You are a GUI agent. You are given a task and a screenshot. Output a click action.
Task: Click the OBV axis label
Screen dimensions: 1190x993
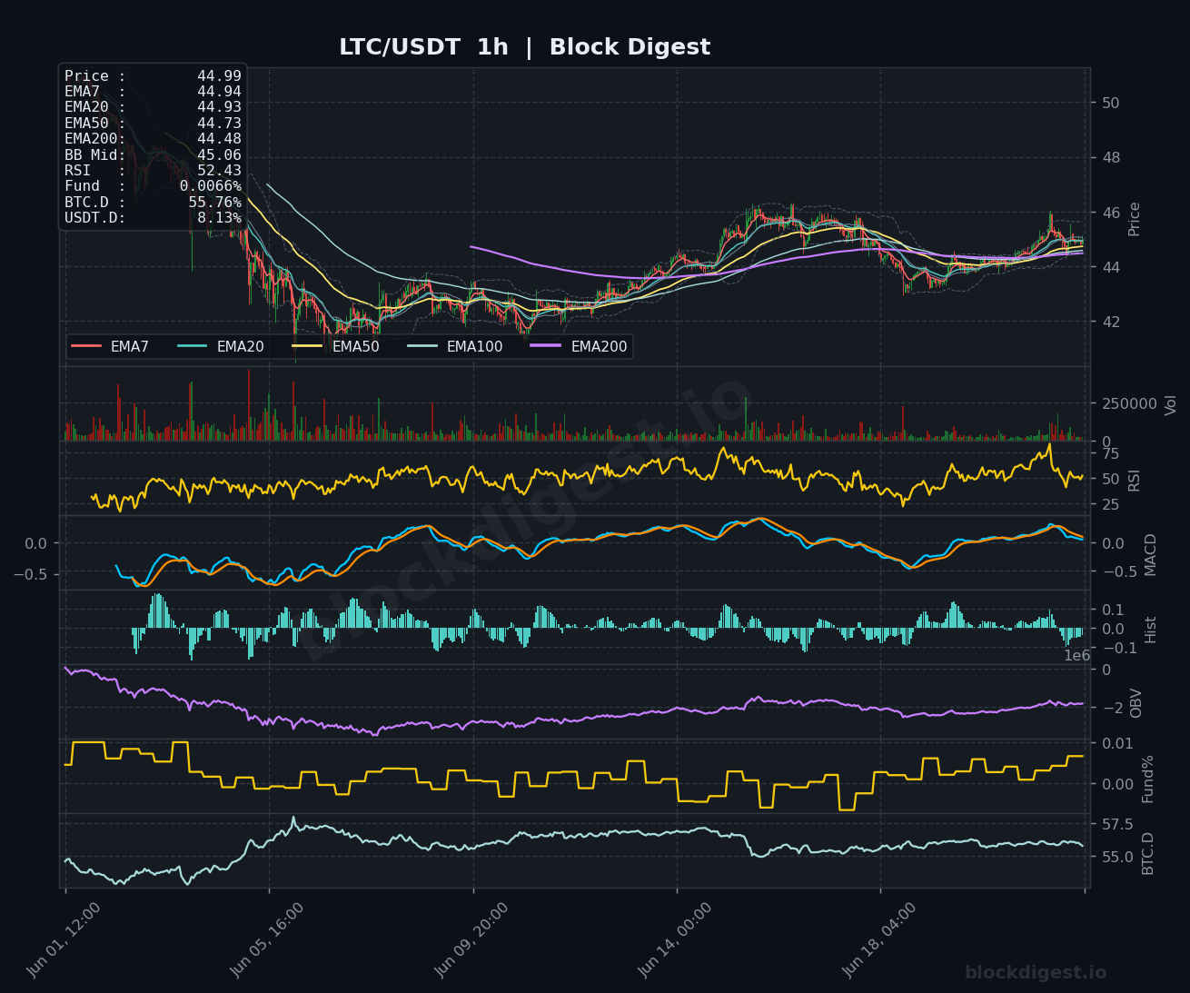pyautogui.click(x=1136, y=703)
